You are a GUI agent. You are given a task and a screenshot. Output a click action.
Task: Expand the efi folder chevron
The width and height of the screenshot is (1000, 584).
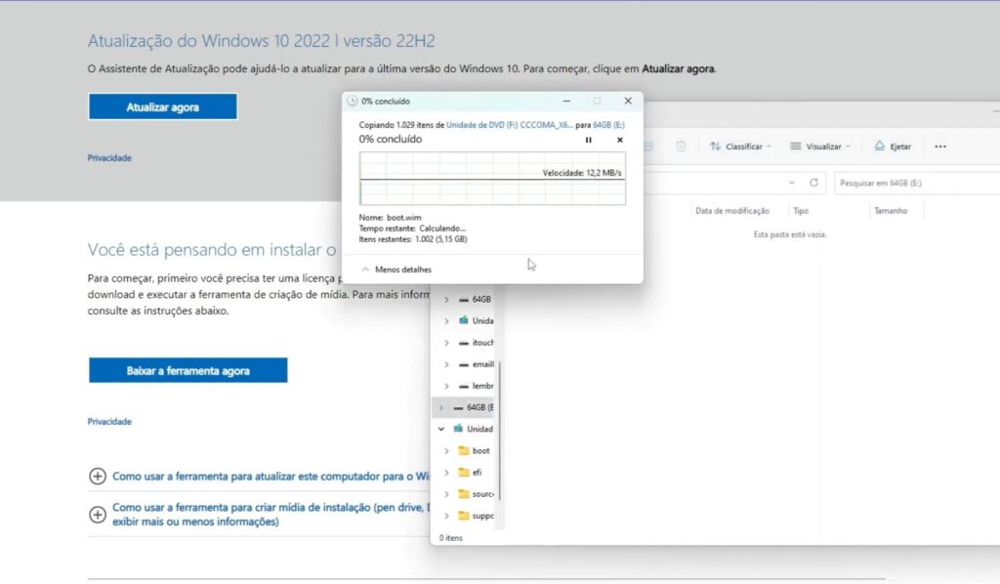[x=446, y=473]
